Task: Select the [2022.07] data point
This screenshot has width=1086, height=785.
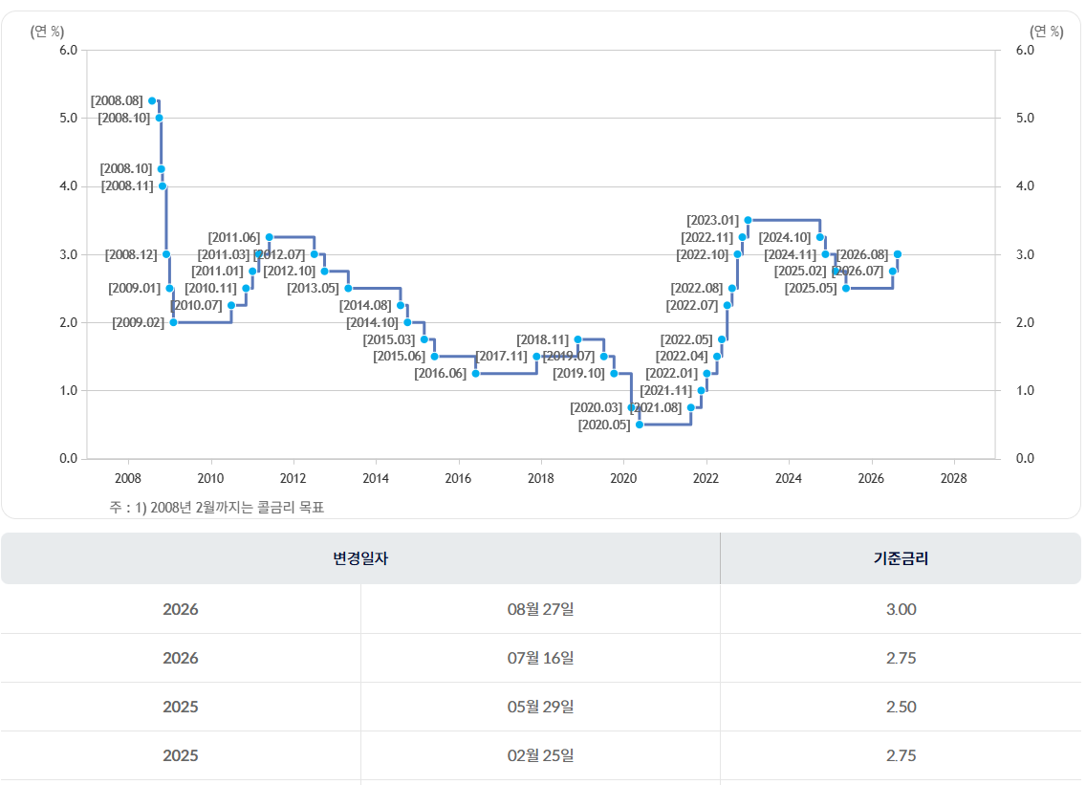Action: [x=728, y=305]
